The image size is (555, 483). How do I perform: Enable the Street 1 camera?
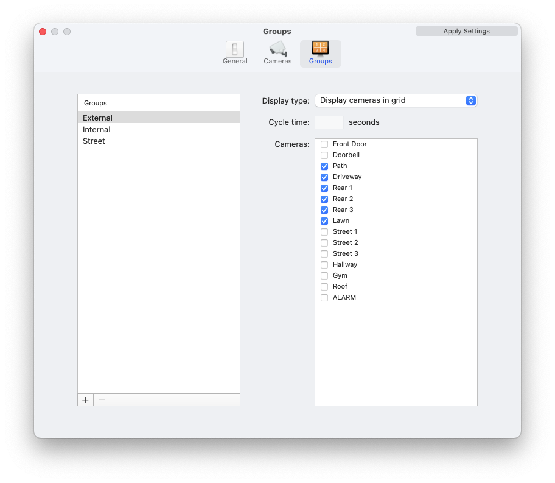[324, 231]
